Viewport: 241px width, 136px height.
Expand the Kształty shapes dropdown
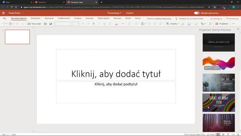point(178,24)
